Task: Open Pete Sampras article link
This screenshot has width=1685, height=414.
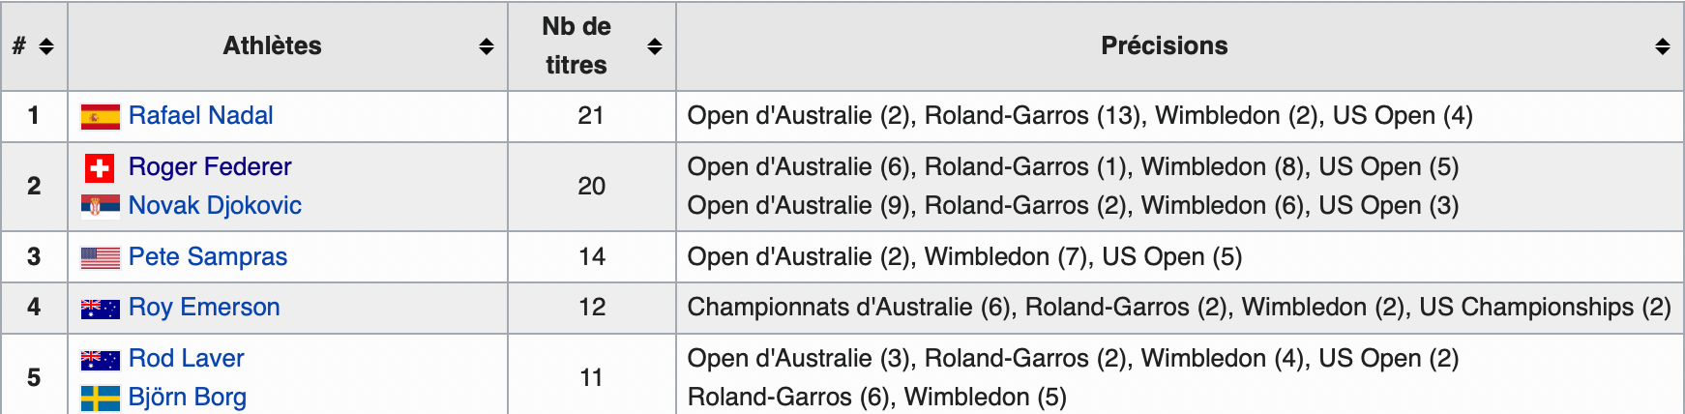Action: click(x=208, y=257)
